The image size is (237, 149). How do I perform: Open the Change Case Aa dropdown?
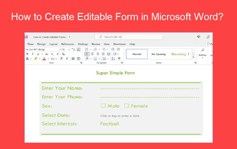pyautogui.click(x=54, y=59)
